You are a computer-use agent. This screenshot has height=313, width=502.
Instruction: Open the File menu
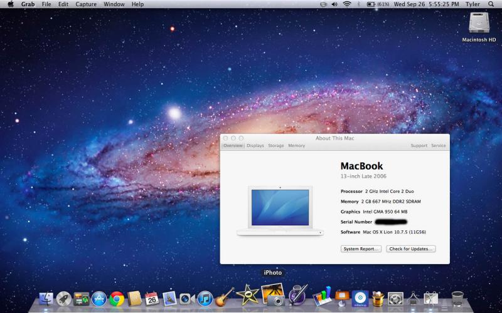pos(46,4)
